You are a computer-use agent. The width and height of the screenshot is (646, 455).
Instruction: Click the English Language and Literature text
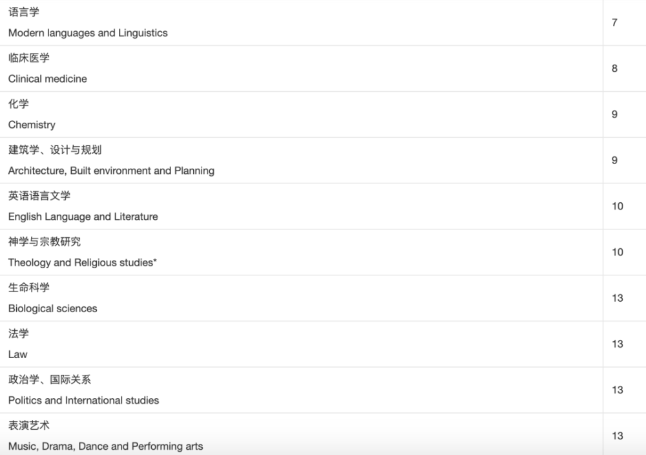(x=83, y=217)
